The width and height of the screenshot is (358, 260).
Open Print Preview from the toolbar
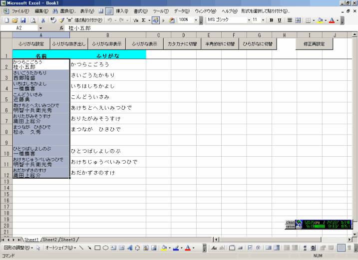(33, 20)
